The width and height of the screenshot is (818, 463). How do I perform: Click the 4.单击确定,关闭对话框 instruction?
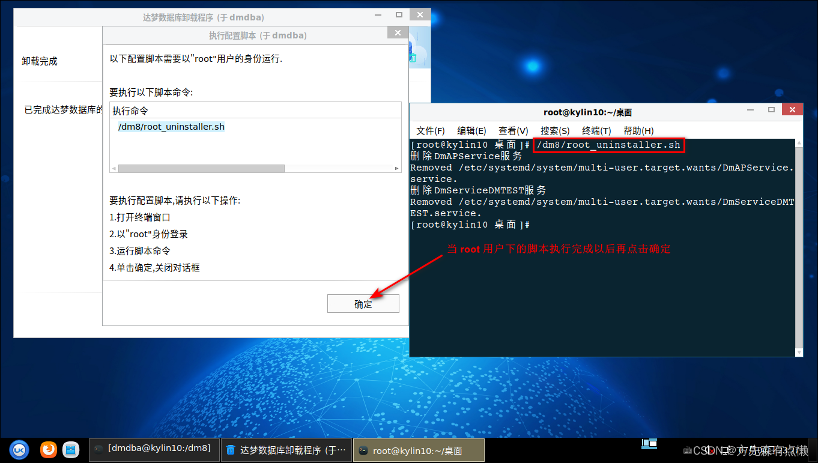click(154, 268)
